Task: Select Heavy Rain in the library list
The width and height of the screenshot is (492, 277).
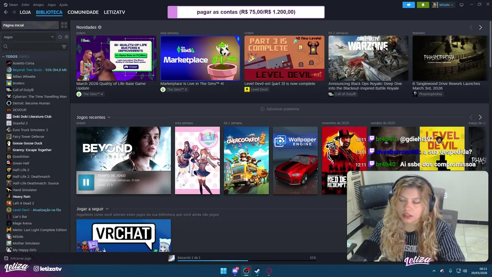Action: [x=22, y=197]
